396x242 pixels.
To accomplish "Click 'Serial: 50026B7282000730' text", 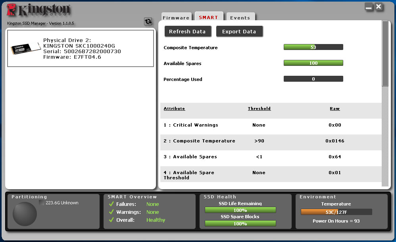I will [82, 51].
